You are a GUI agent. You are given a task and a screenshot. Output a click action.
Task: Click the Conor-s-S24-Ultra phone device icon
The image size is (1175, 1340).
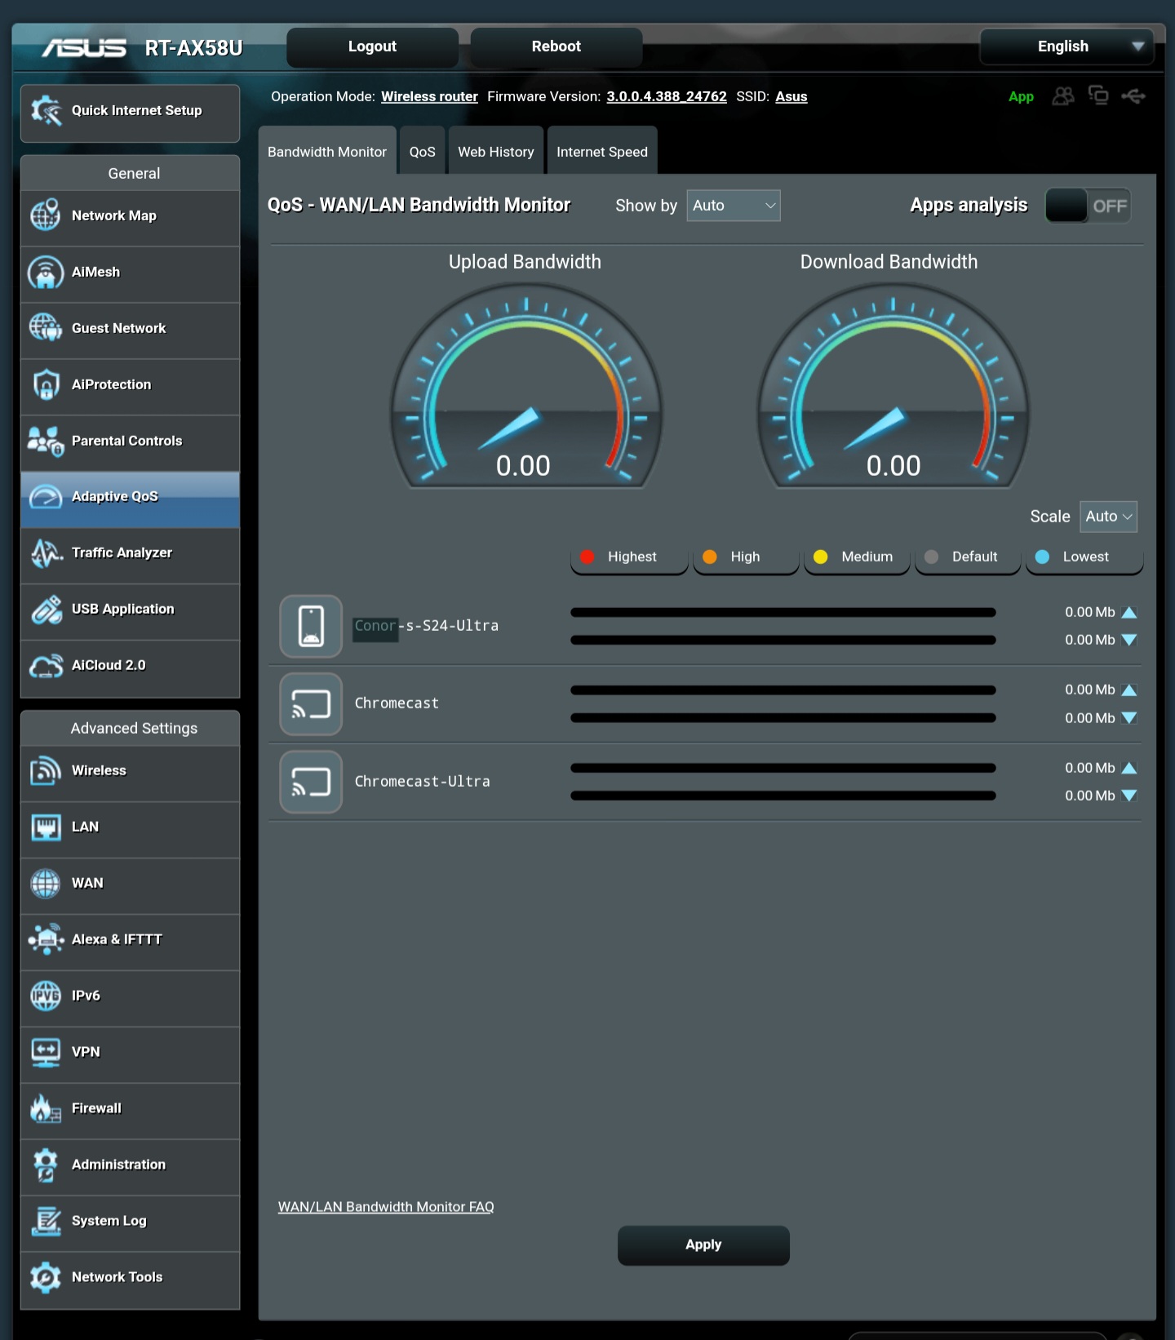(311, 626)
